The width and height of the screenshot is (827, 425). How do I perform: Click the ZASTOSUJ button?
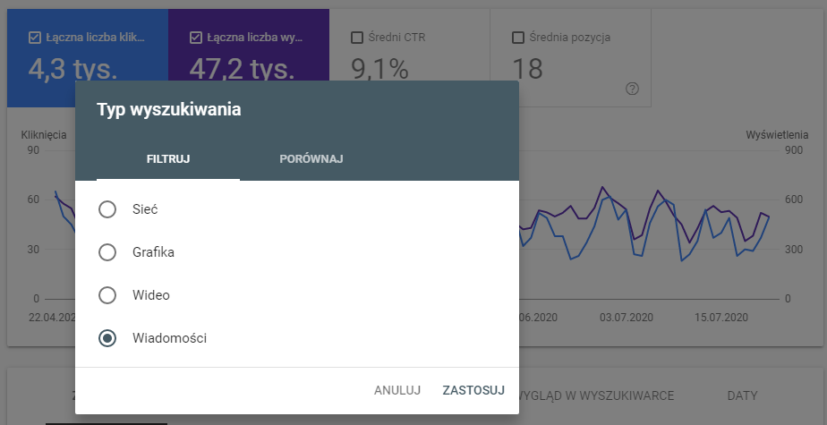[x=473, y=390]
